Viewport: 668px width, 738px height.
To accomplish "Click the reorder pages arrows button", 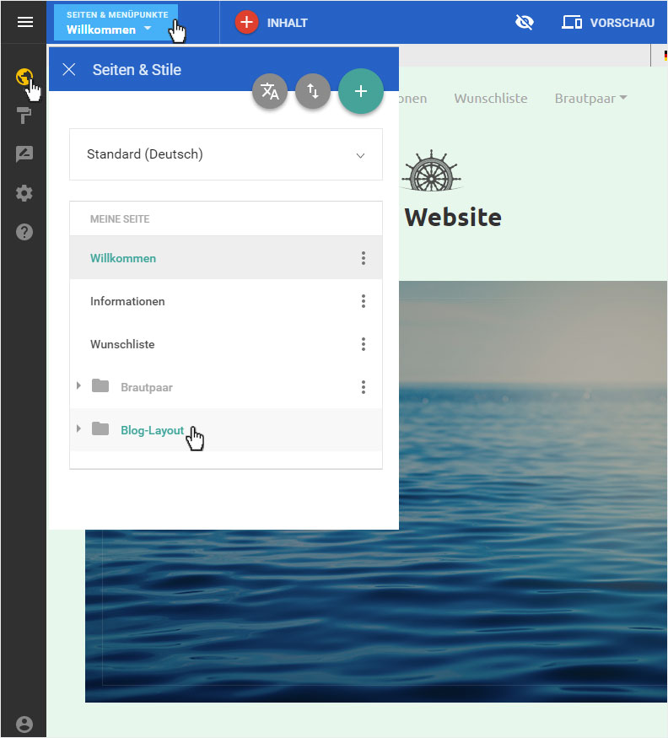I will pos(313,91).
